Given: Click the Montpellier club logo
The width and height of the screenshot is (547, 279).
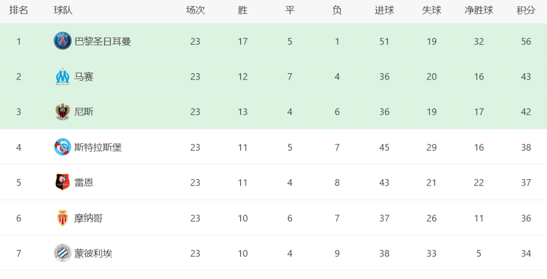Looking at the screenshot, I should 63,253.
